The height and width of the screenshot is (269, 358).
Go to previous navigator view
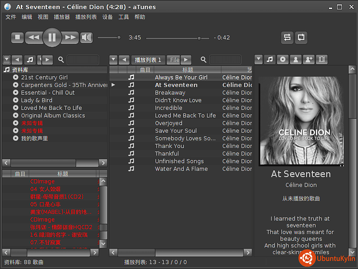click(17, 60)
